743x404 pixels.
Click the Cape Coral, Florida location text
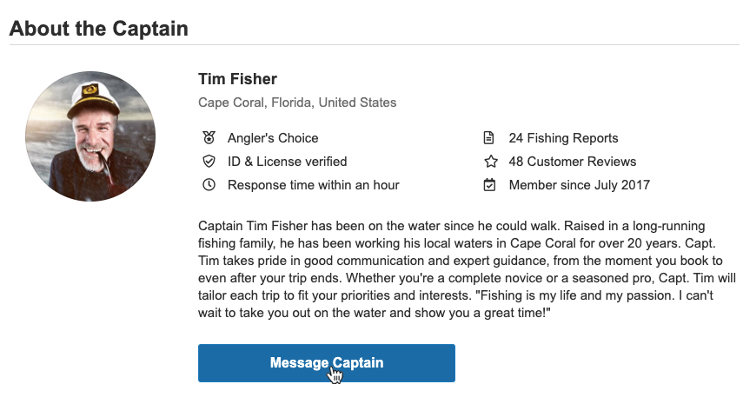coord(297,103)
